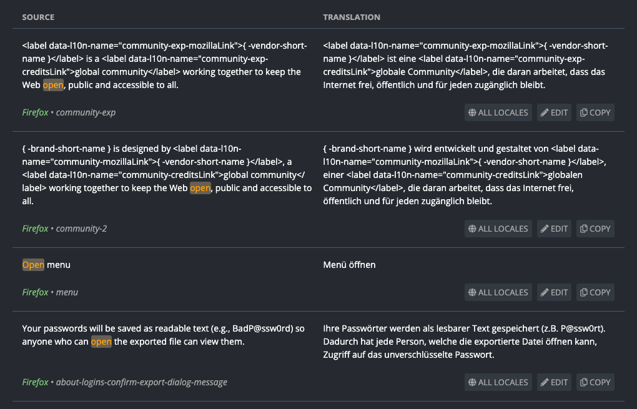
Task: Click the Firefox link next to menu
Action: (x=35, y=292)
